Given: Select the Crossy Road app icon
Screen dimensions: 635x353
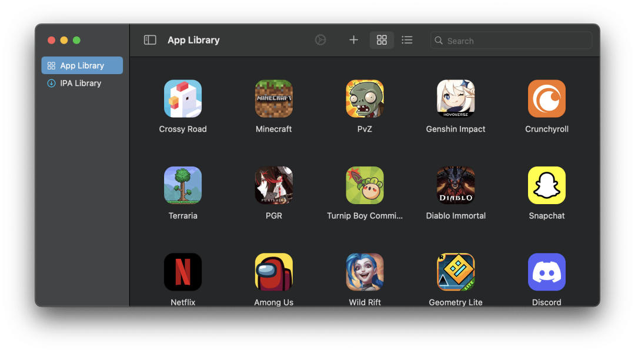Looking at the screenshot, I should 183,98.
